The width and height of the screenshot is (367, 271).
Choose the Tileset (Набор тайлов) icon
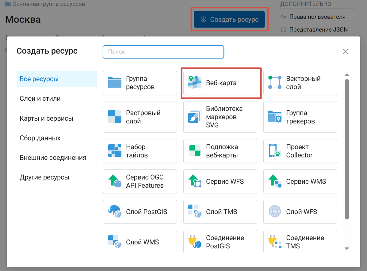[115, 151]
